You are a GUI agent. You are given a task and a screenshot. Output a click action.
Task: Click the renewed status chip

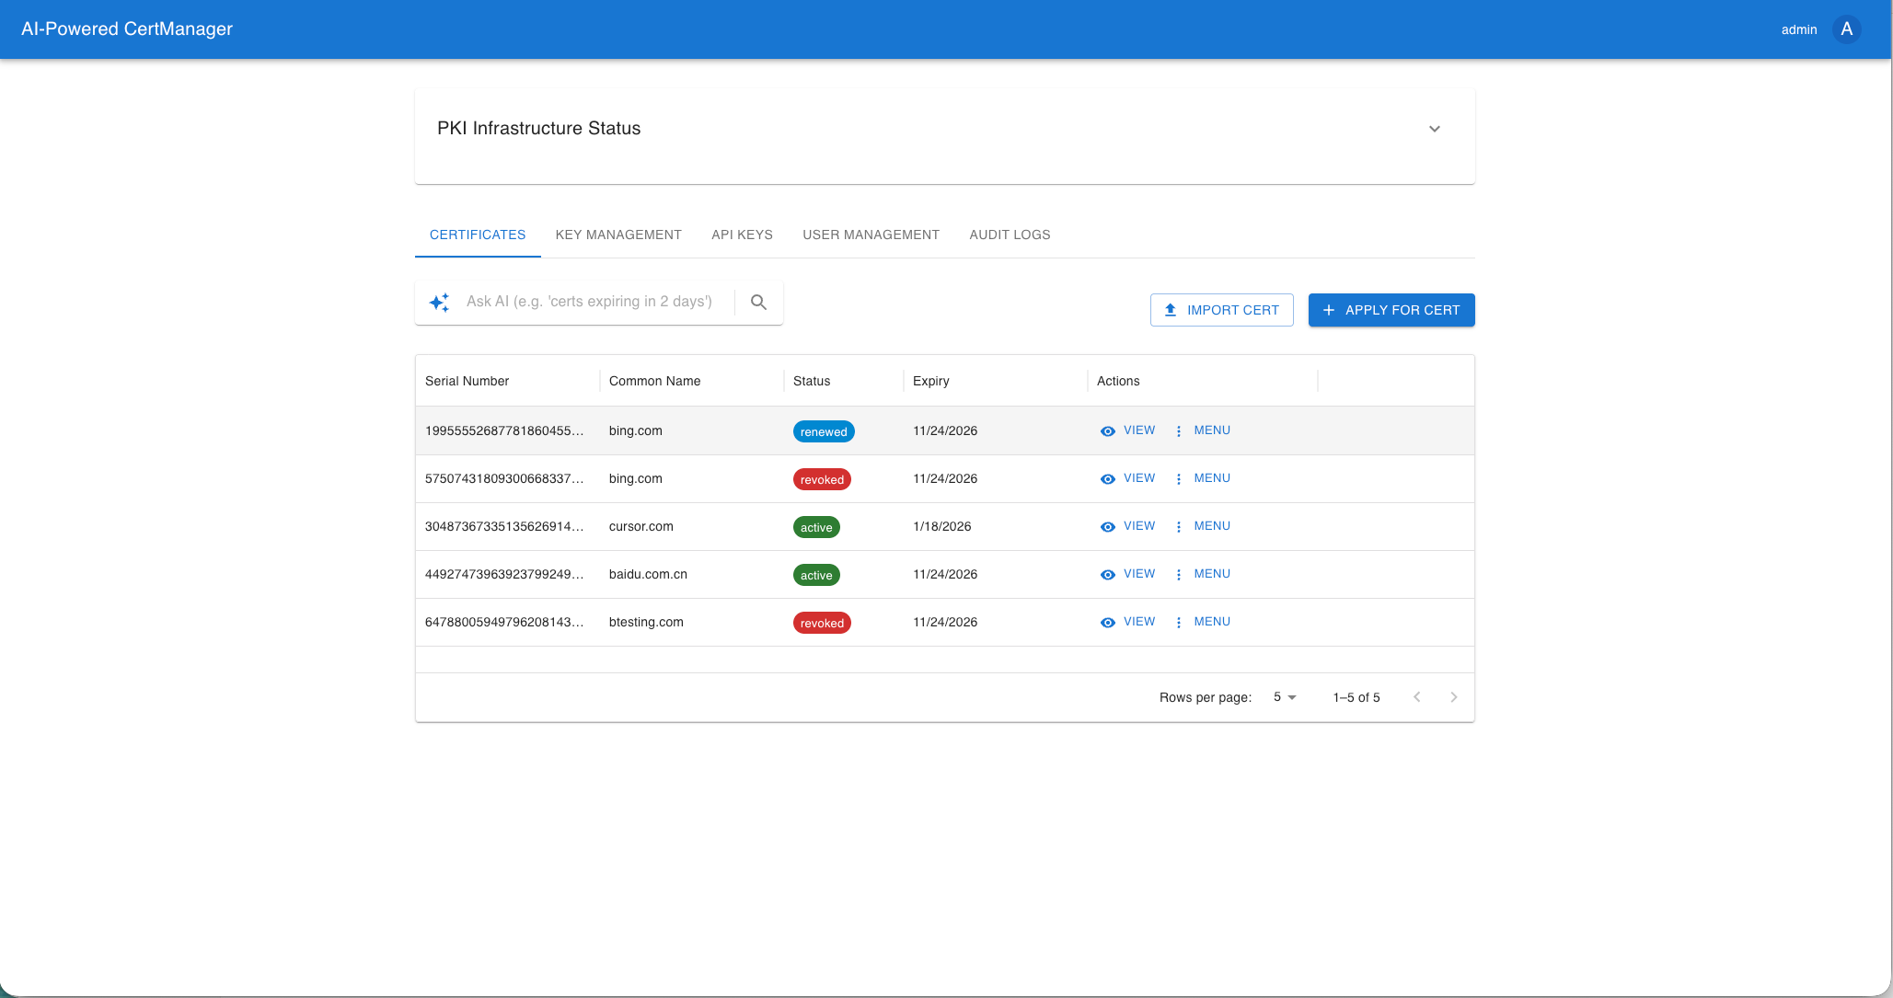click(824, 431)
